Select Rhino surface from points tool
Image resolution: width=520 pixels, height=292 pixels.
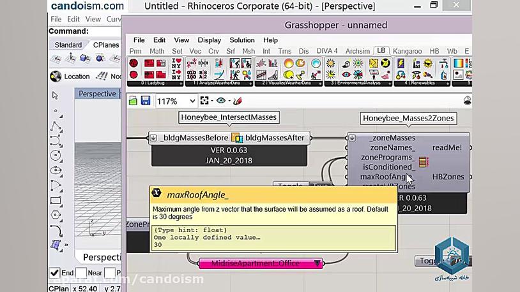click(x=56, y=245)
